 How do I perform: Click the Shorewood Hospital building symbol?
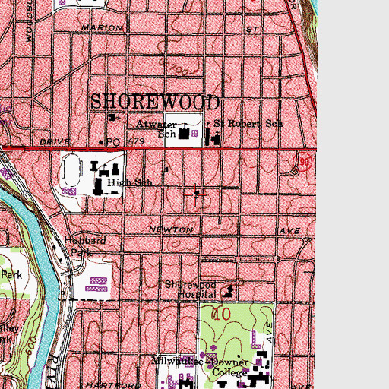(x=228, y=292)
